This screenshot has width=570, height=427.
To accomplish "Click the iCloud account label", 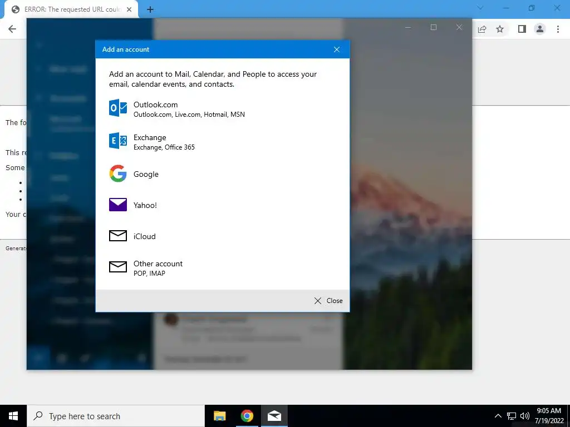I will coord(144,236).
